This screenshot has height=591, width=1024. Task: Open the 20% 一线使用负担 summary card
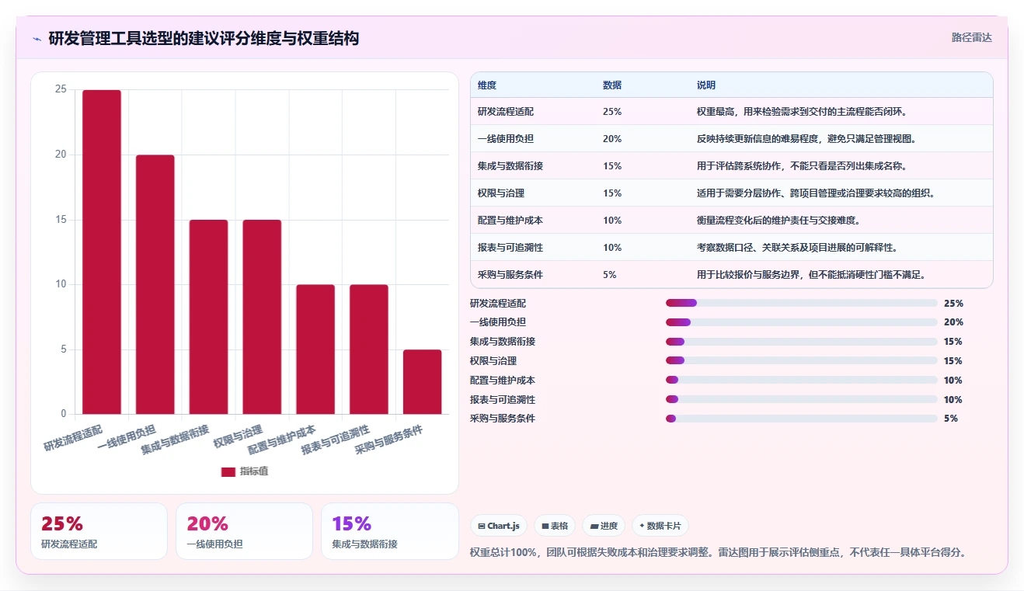coord(244,531)
